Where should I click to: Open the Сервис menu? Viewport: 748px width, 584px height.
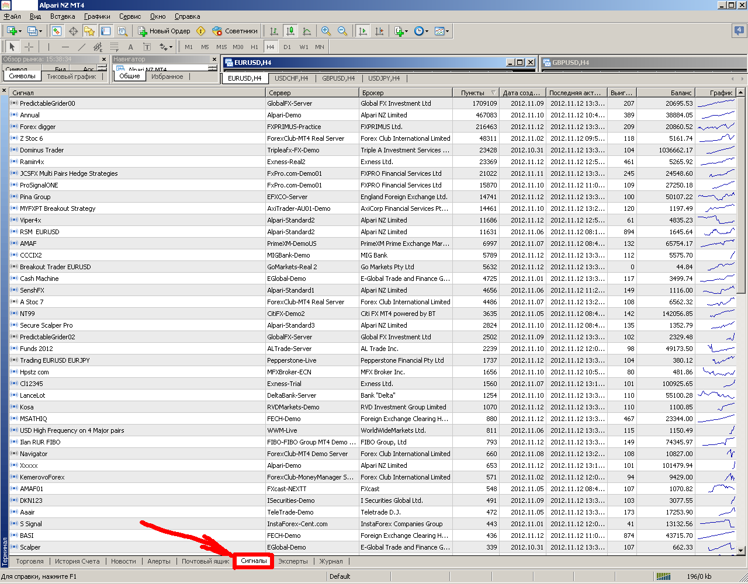[x=130, y=16]
